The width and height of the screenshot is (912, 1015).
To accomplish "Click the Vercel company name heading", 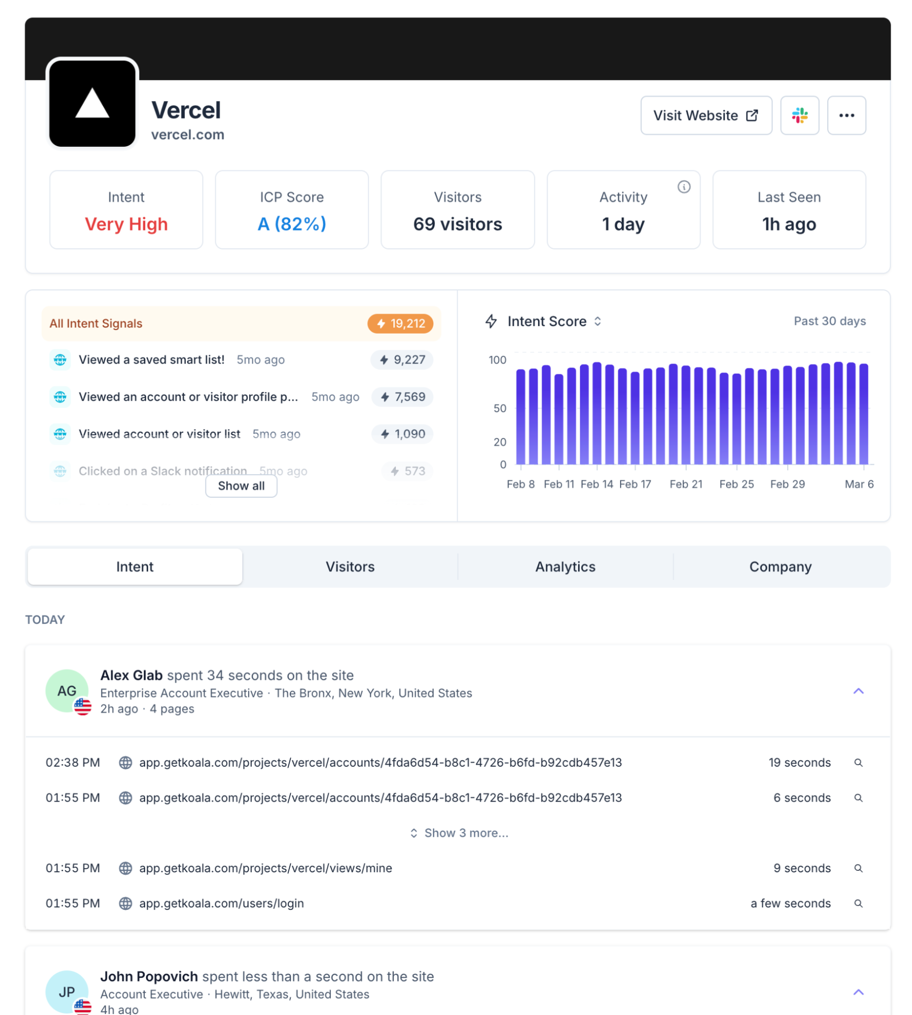I will (x=186, y=110).
